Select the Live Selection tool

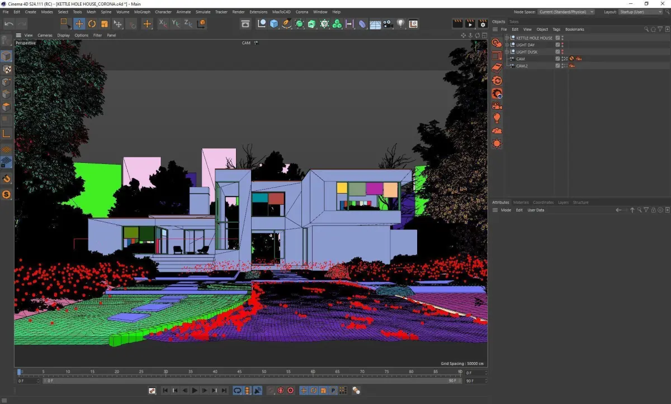pyautogui.click(x=66, y=23)
